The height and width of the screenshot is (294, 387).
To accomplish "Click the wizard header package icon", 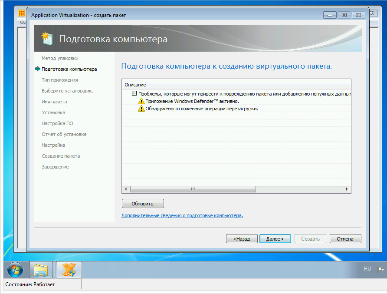I will 46,39.
